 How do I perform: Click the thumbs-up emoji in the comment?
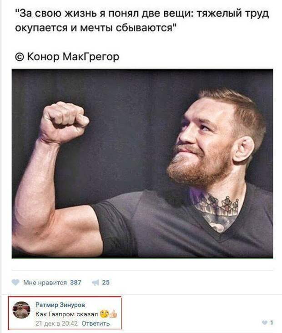[113, 314]
